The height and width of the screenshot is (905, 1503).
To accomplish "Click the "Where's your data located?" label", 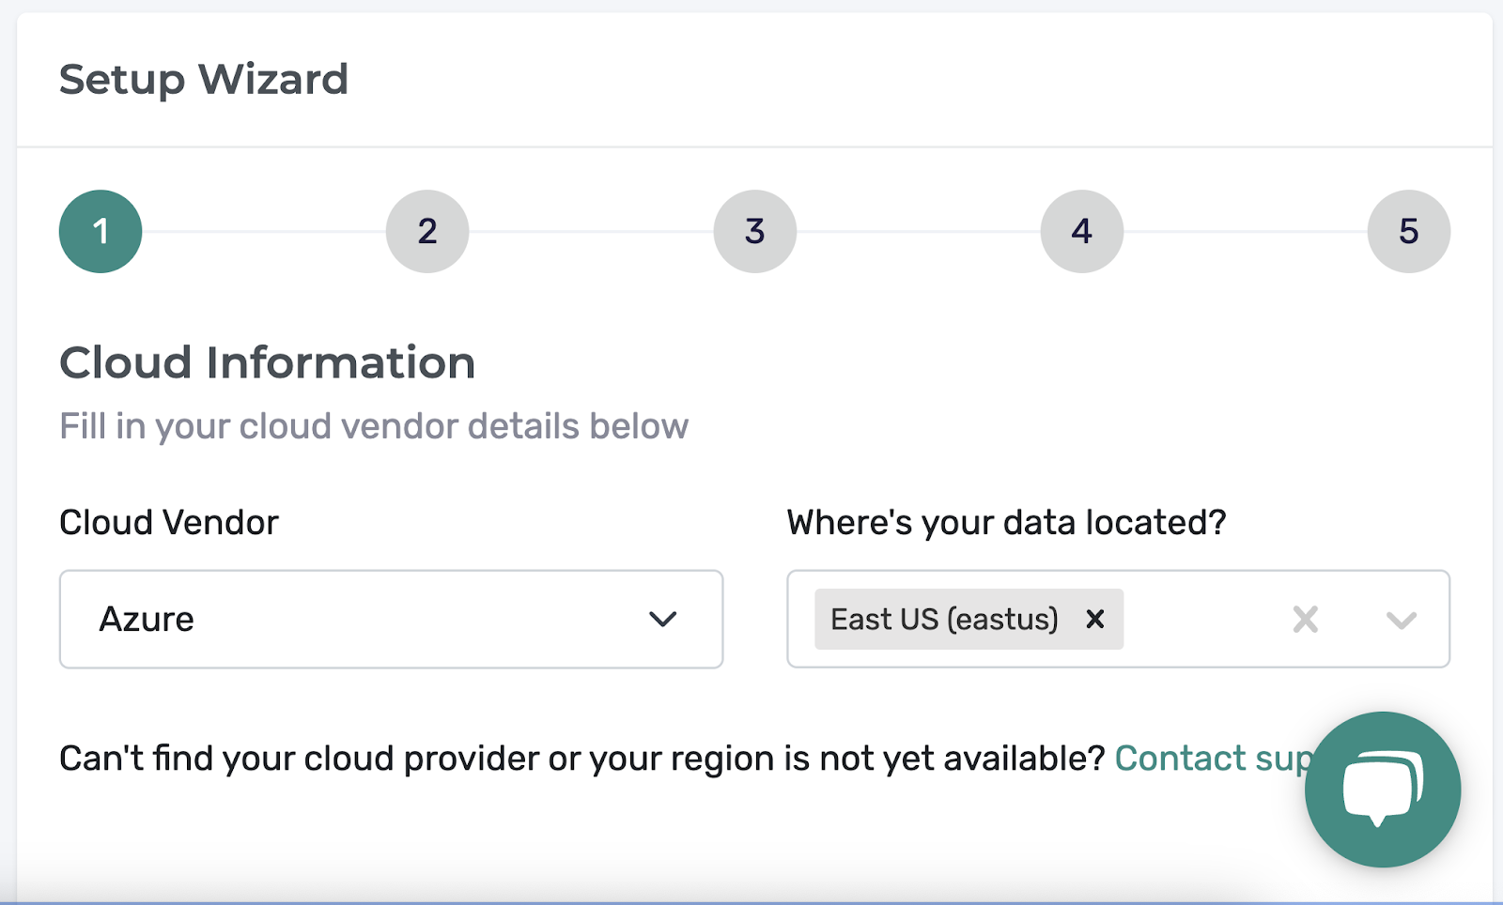I will click(x=1006, y=523).
